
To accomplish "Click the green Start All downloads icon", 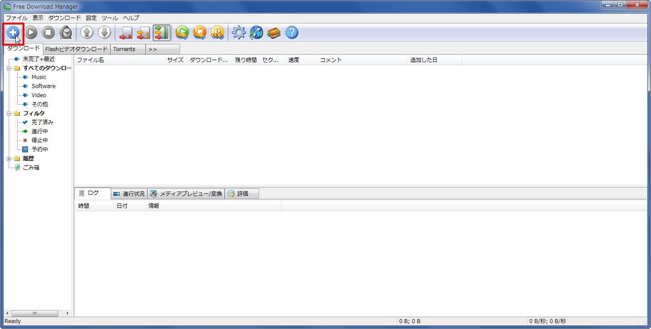I will [182, 33].
